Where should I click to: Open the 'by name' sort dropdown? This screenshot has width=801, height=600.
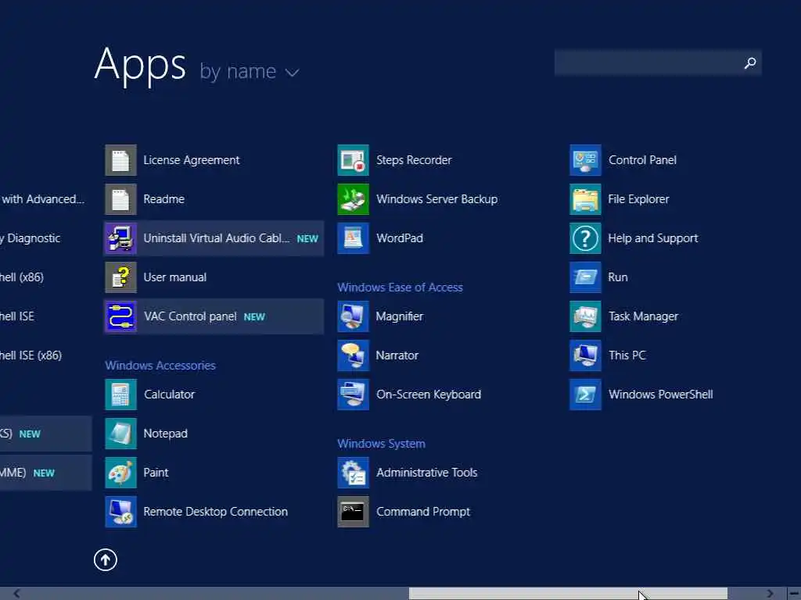(250, 71)
